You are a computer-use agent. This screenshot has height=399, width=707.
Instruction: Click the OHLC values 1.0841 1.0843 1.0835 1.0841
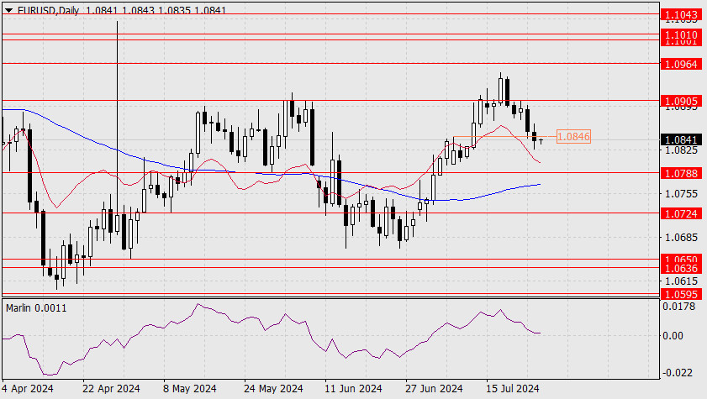(x=156, y=10)
